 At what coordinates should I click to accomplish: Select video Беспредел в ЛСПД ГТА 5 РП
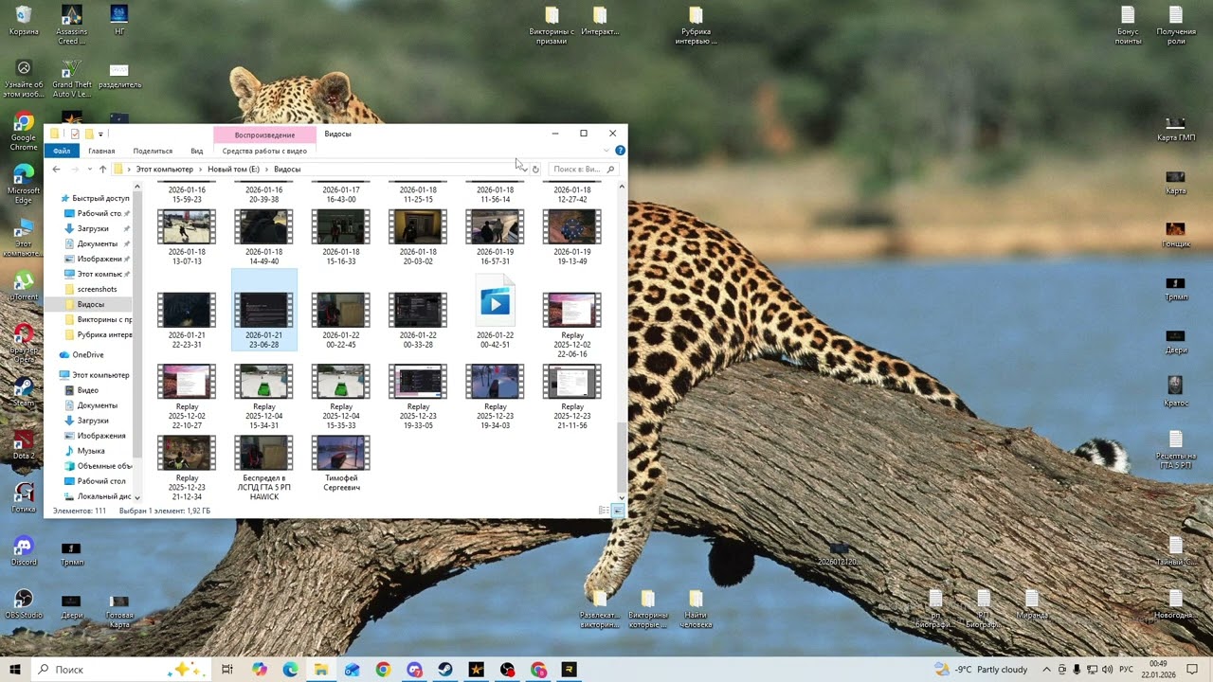click(x=264, y=468)
